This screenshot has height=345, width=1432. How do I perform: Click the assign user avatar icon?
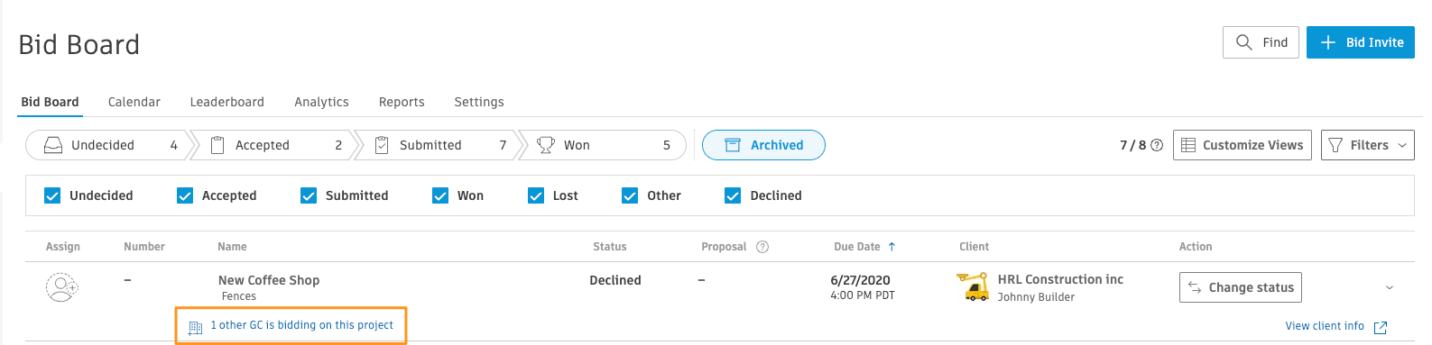pos(61,287)
